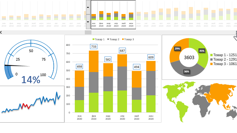Click the left arrow of the scrollbar

pyautogui.click(x=1, y=32)
